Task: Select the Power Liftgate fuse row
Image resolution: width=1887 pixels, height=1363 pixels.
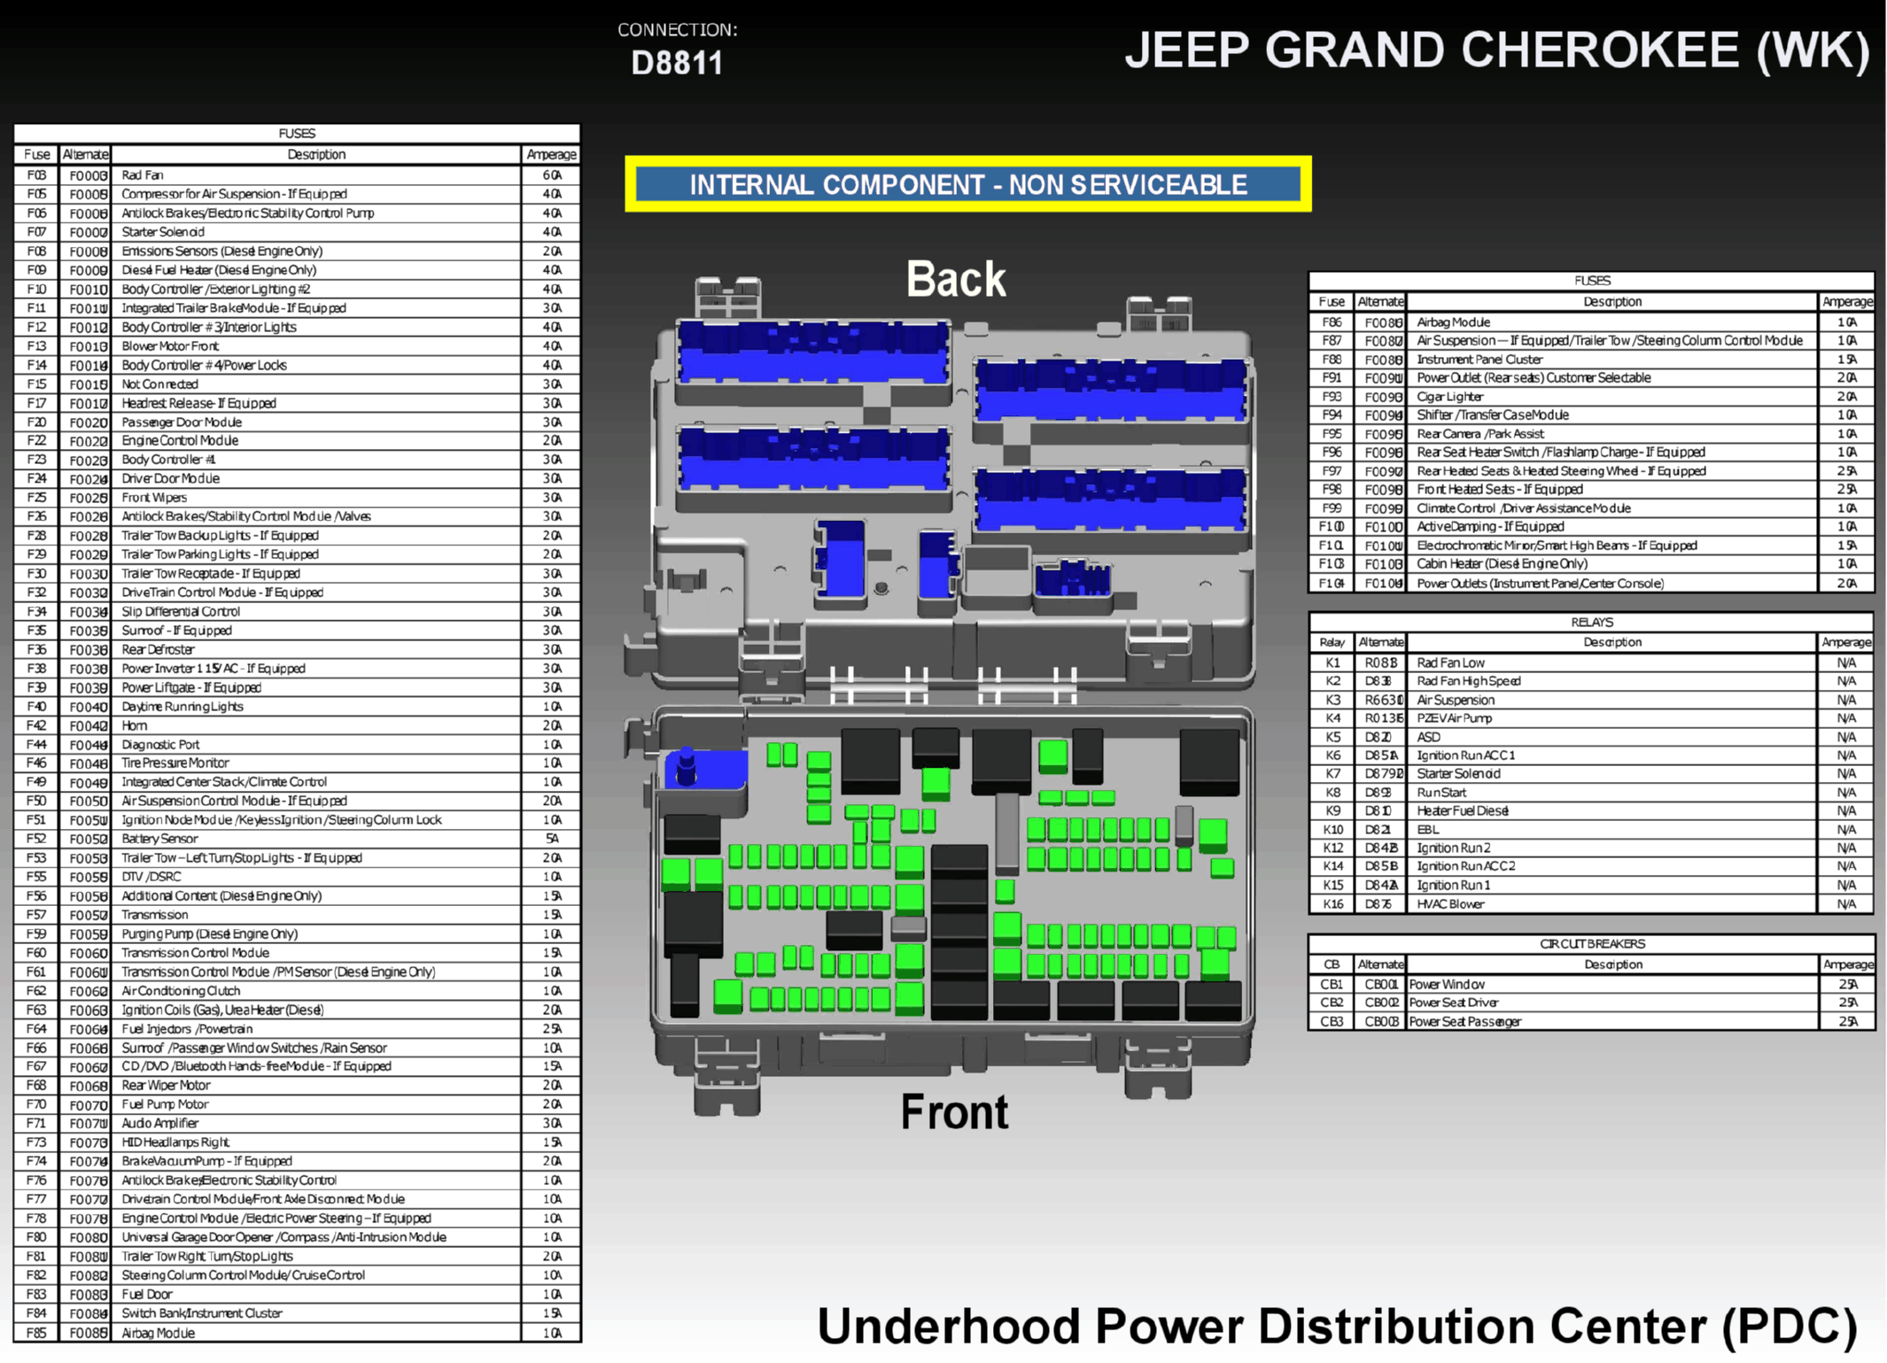Action: click(298, 688)
